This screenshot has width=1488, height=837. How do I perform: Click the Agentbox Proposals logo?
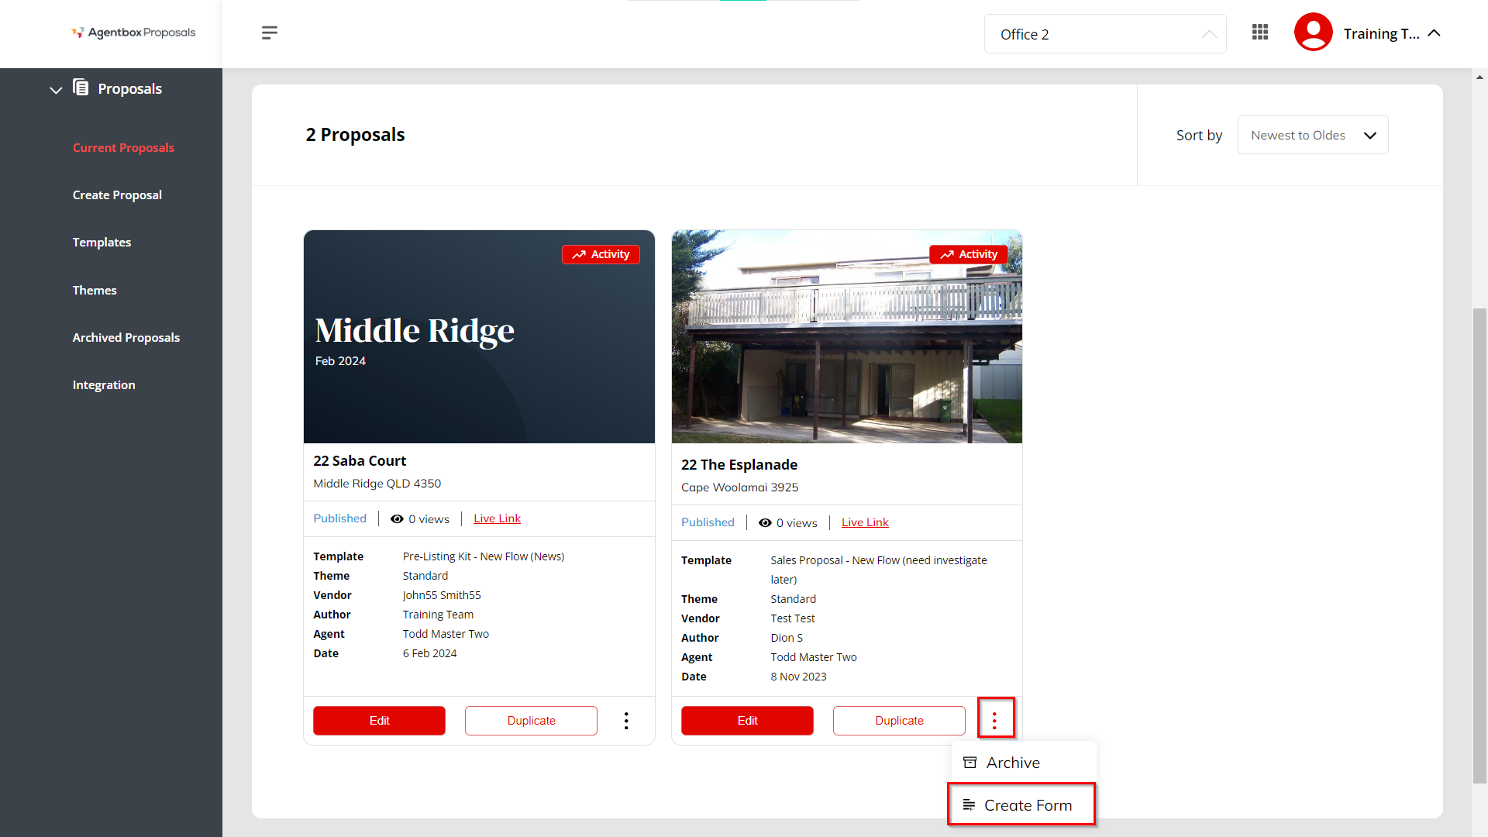pyautogui.click(x=133, y=33)
